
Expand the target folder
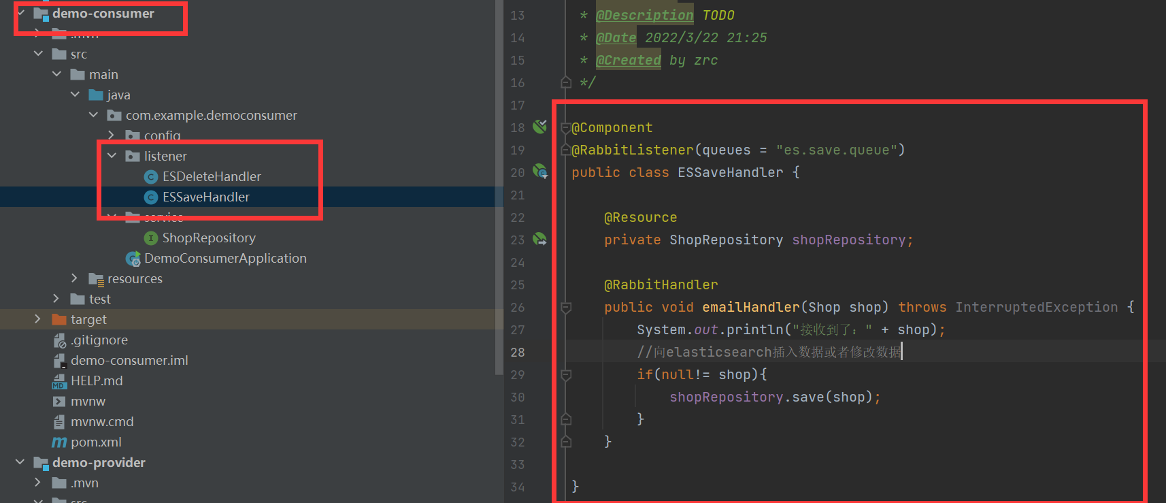pos(39,319)
